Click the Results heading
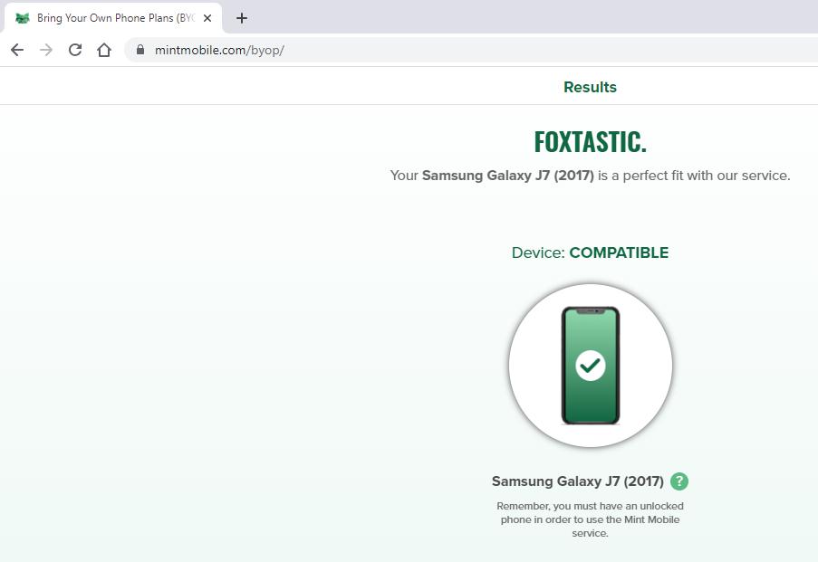This screenshot has height=562, width=818. click(x=590, y=87)
